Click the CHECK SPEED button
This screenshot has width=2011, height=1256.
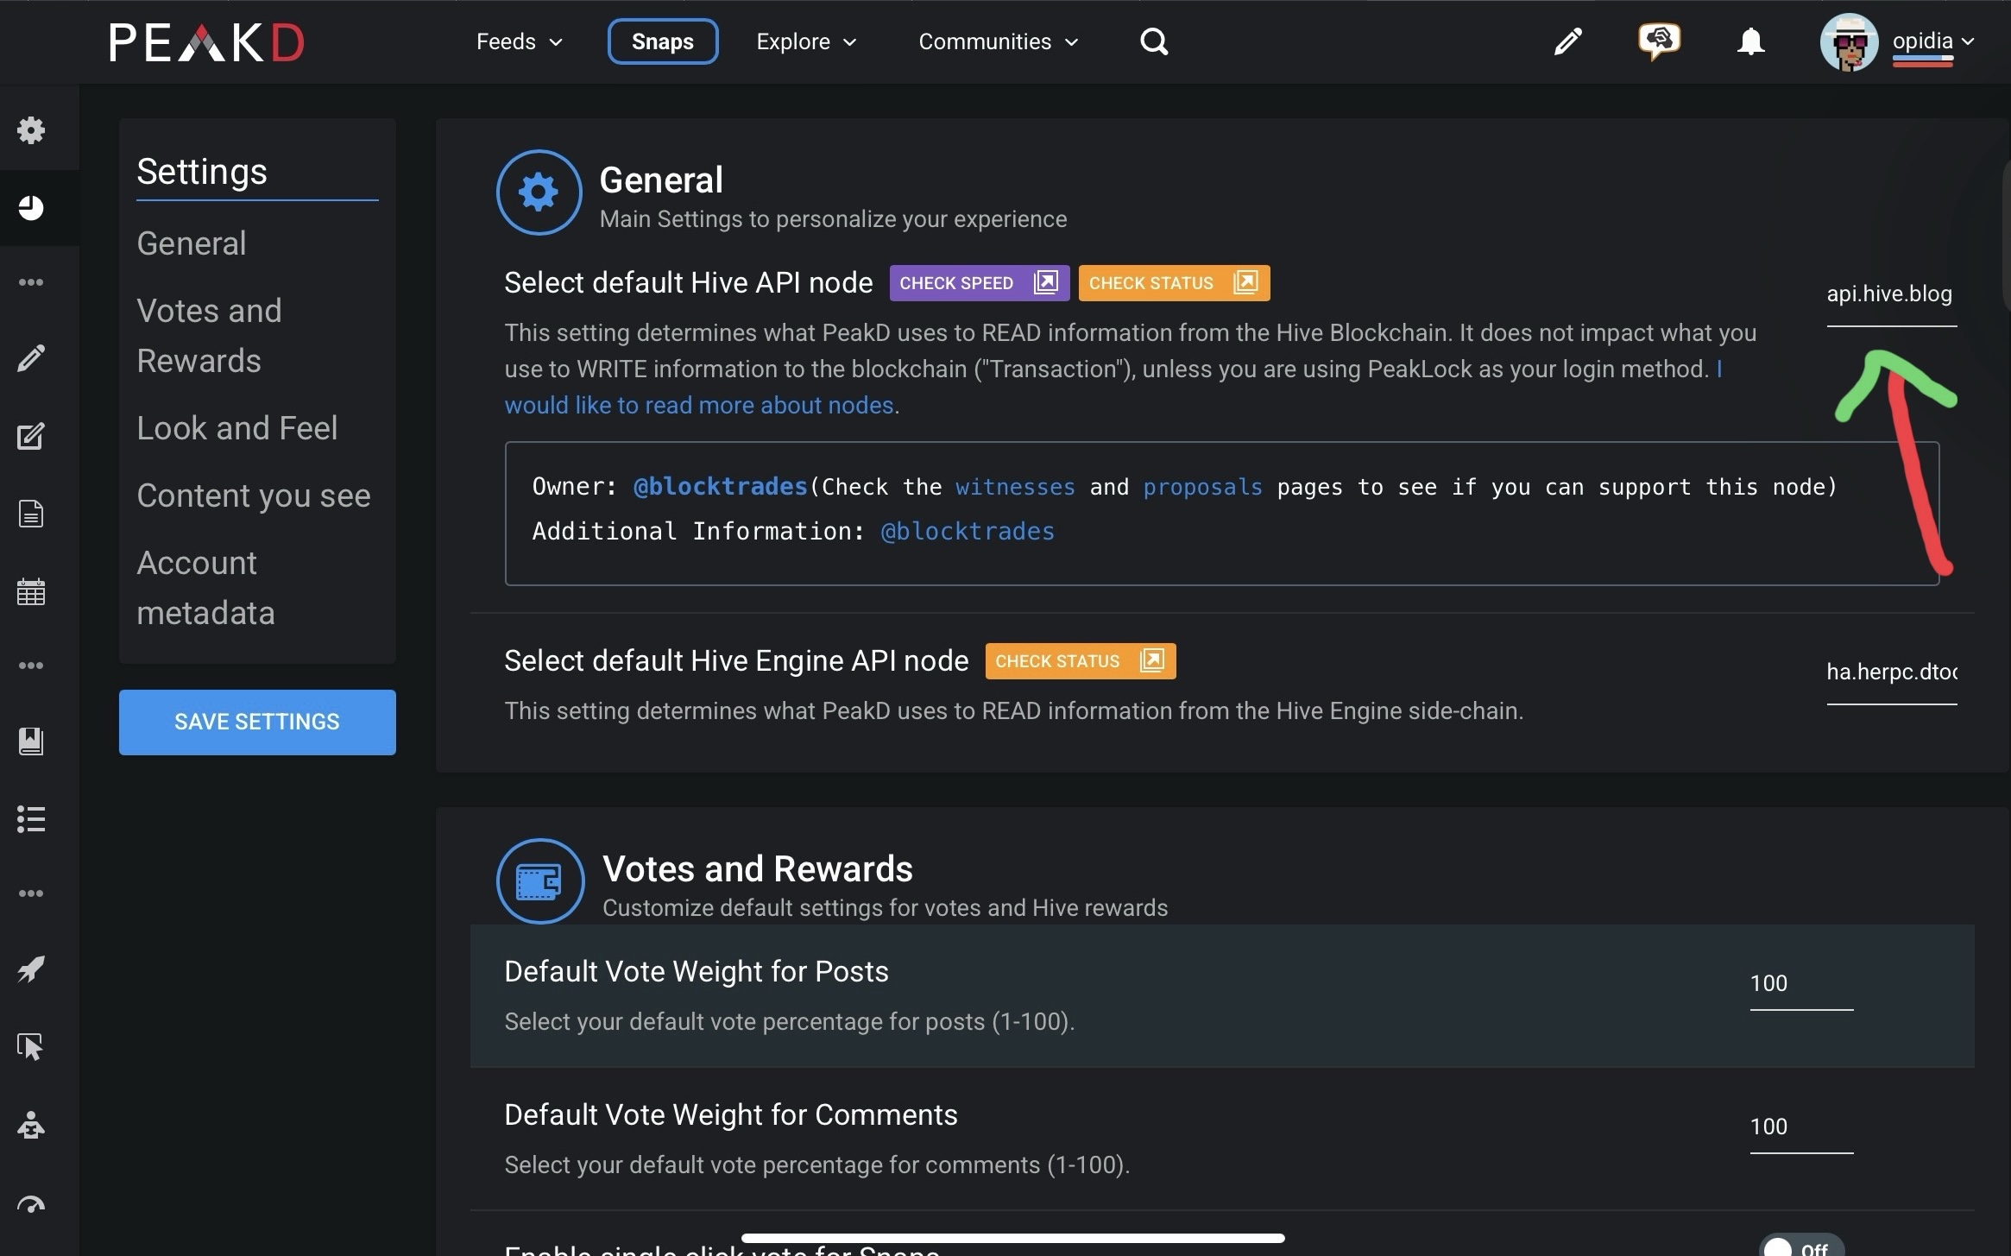point(979,283)
